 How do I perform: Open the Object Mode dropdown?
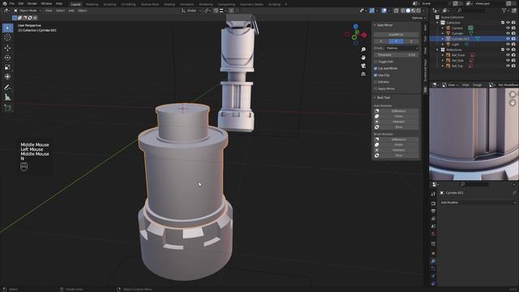[28, 11]
